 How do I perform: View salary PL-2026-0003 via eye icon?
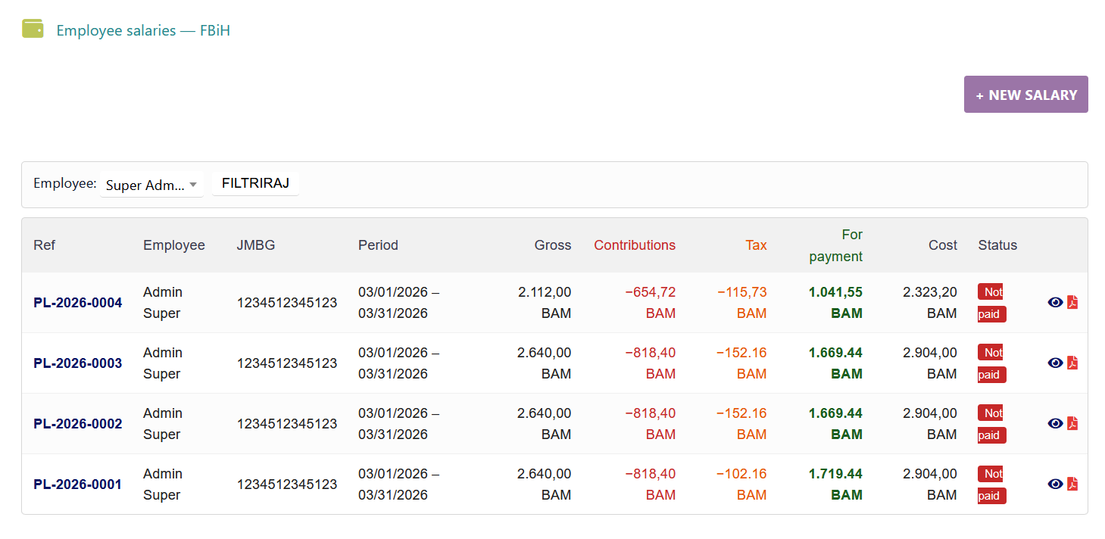pos(1055,363)
